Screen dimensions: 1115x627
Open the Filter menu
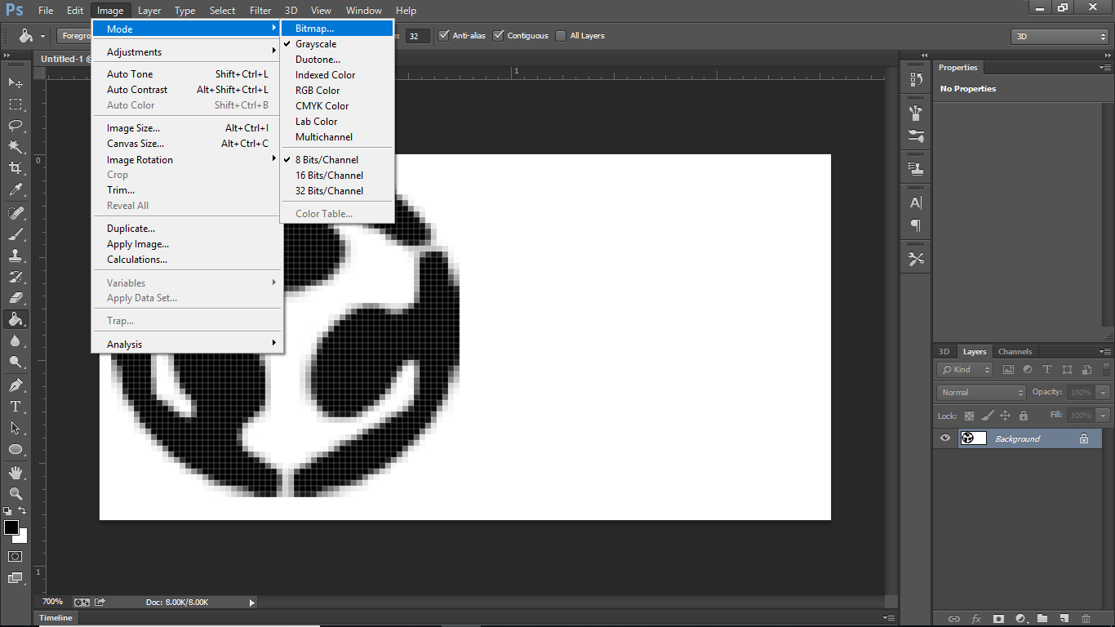click(260, 11)
